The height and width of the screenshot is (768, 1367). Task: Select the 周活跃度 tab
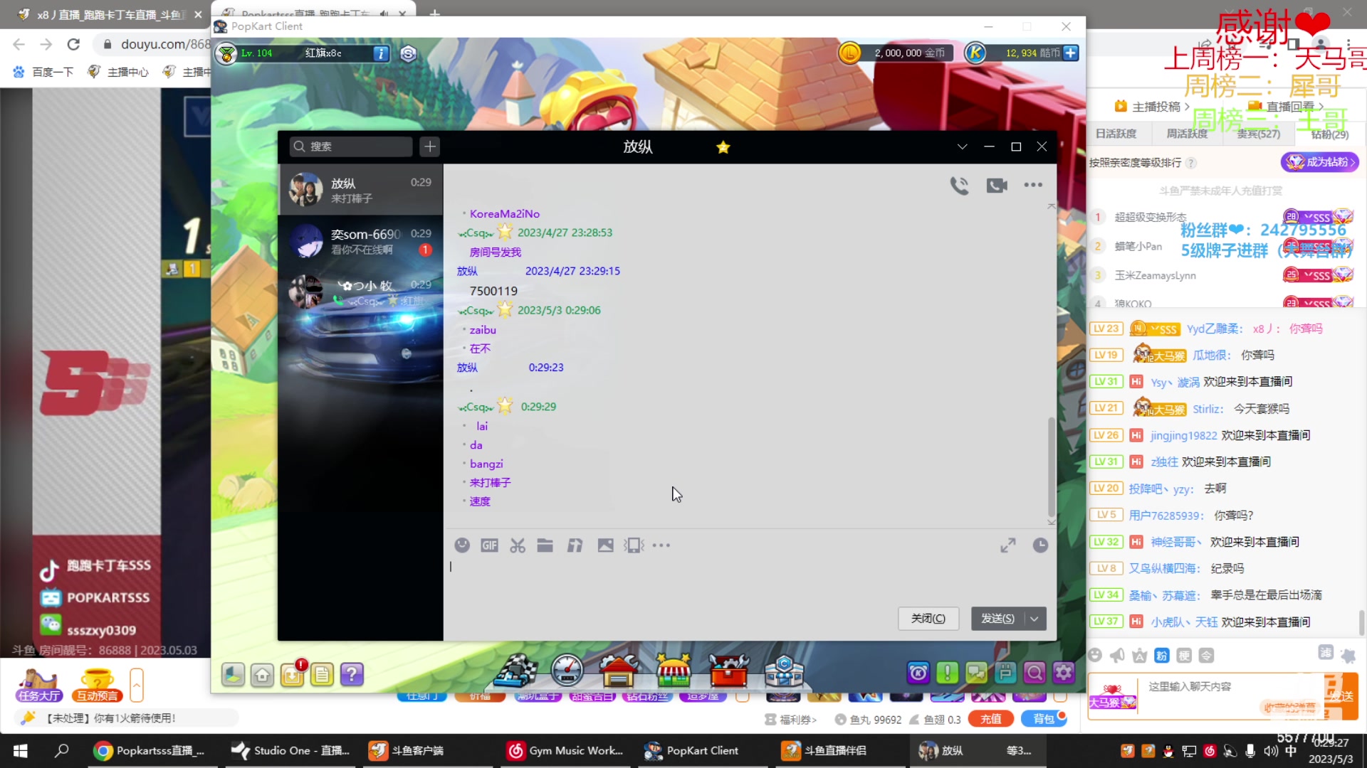[x=1187, y=134]
